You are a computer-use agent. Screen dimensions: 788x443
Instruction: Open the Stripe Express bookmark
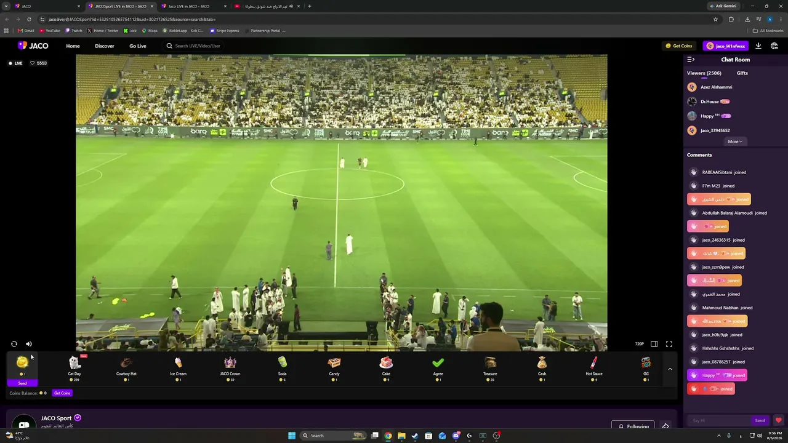point(225,31)
